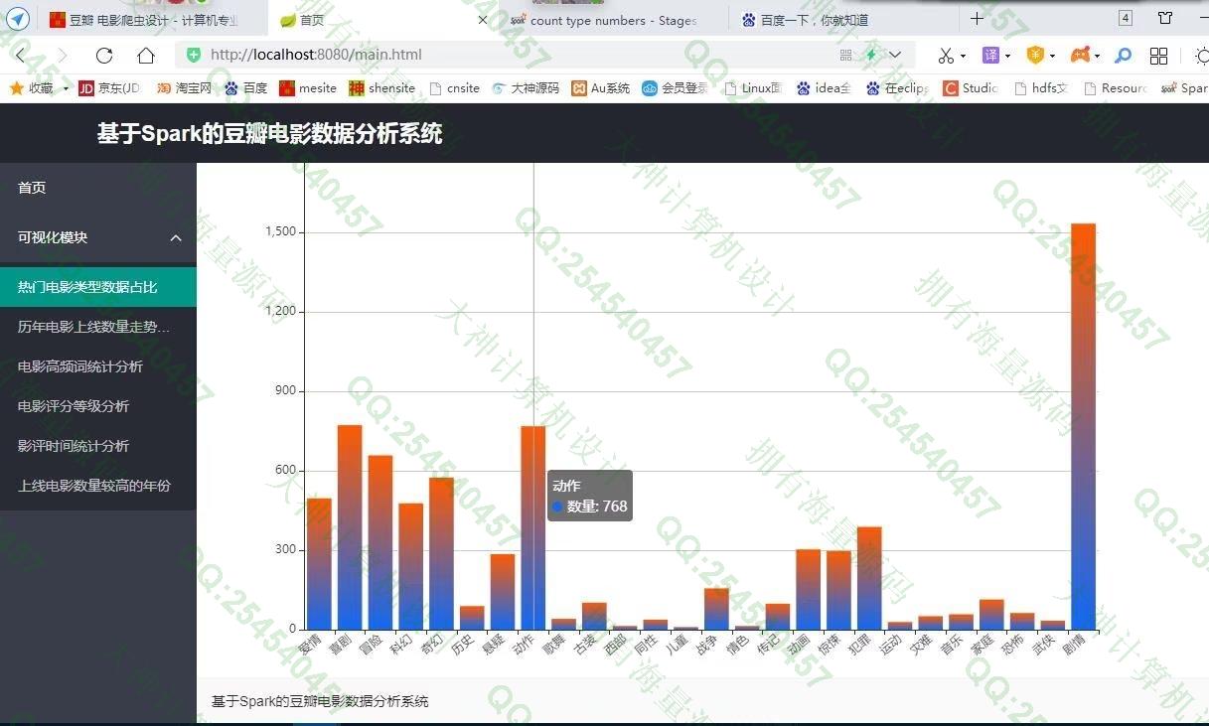Open the idea bookmark

pos(824,88)
